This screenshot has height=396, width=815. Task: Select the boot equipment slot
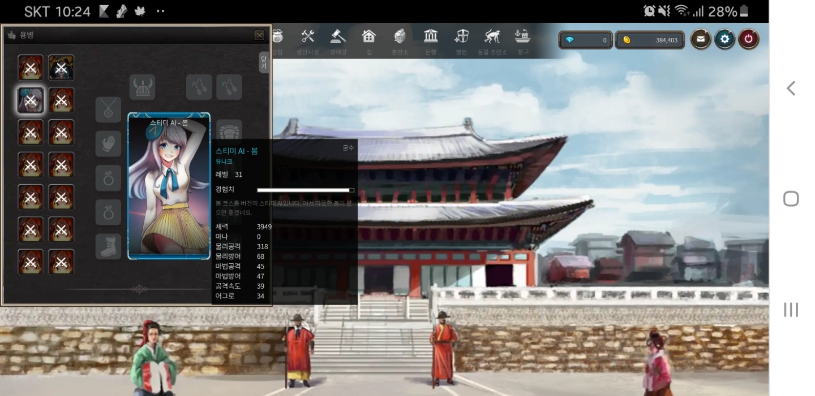[108, 246]
